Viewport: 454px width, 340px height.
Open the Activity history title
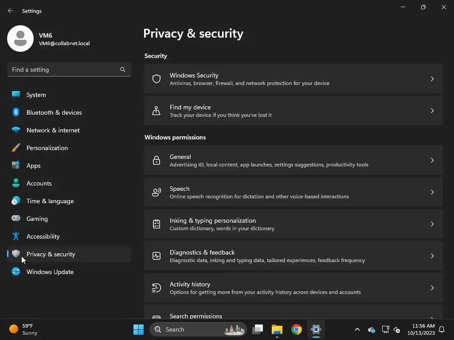pos(190,284)
